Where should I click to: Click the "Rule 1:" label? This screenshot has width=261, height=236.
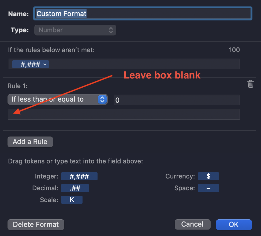pos(18,86)
